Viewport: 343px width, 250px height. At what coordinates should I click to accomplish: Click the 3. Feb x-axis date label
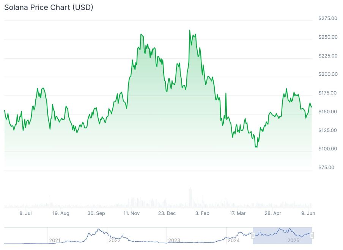[202, 214]
